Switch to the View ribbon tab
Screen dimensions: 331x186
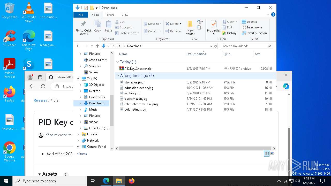coord(125,15)
